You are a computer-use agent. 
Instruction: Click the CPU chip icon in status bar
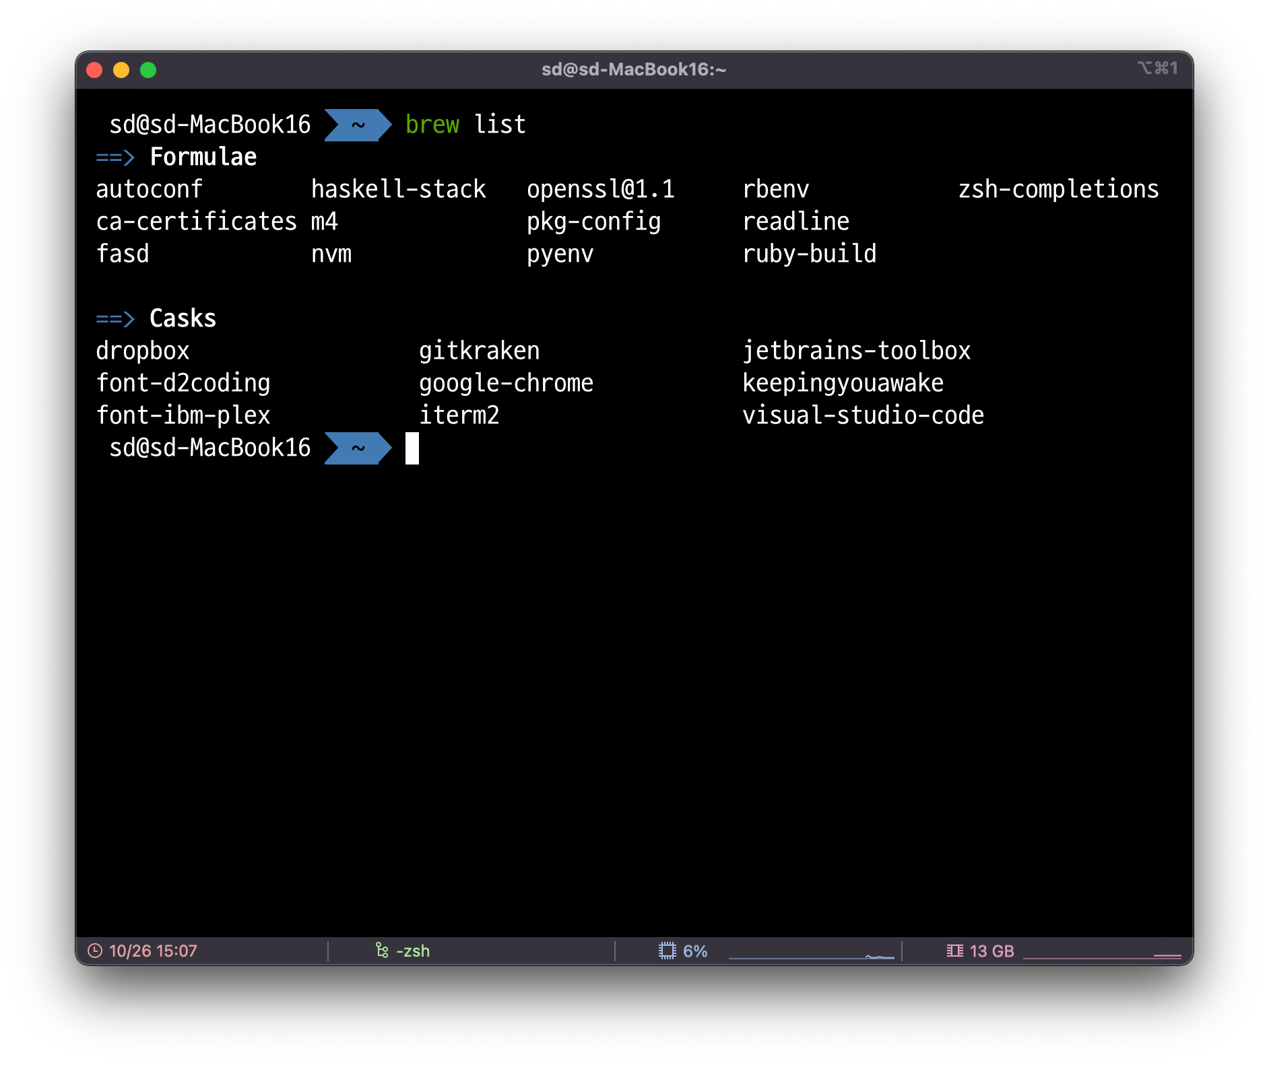[x=667, y=951]
